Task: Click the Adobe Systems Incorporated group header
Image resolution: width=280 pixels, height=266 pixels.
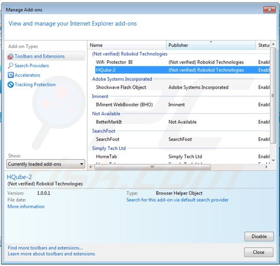Action: pyautogui.click(x=122, y=79)
